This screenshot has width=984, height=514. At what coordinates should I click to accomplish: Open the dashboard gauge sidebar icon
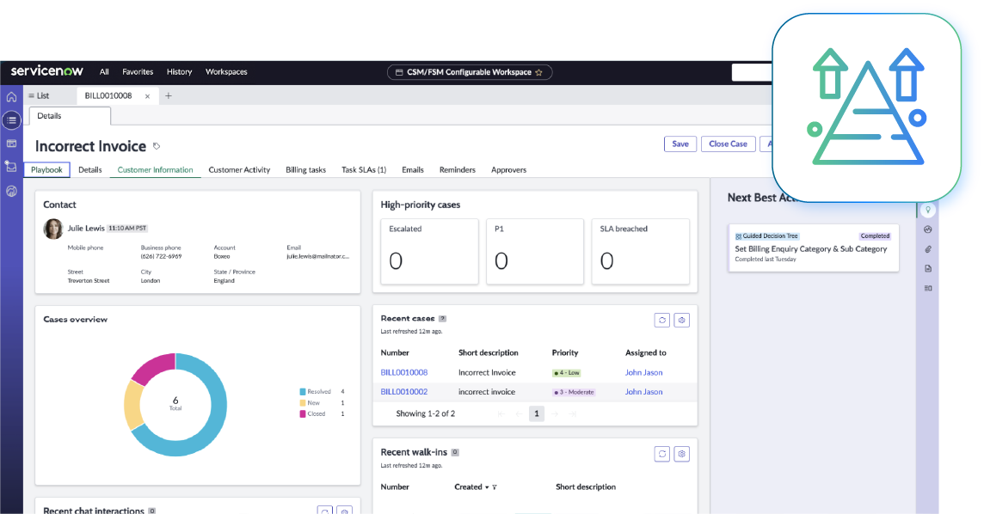point(11,191)
